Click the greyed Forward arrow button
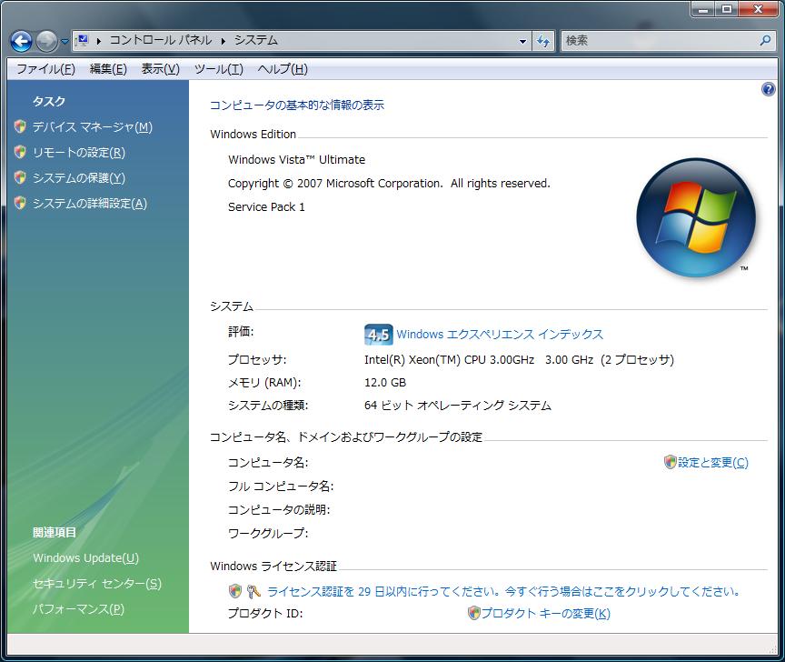Image resolution: width=785 pixels, height=662 pixels. 46,42
